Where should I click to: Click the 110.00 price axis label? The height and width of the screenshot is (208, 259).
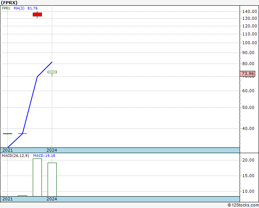click(249, 34)
